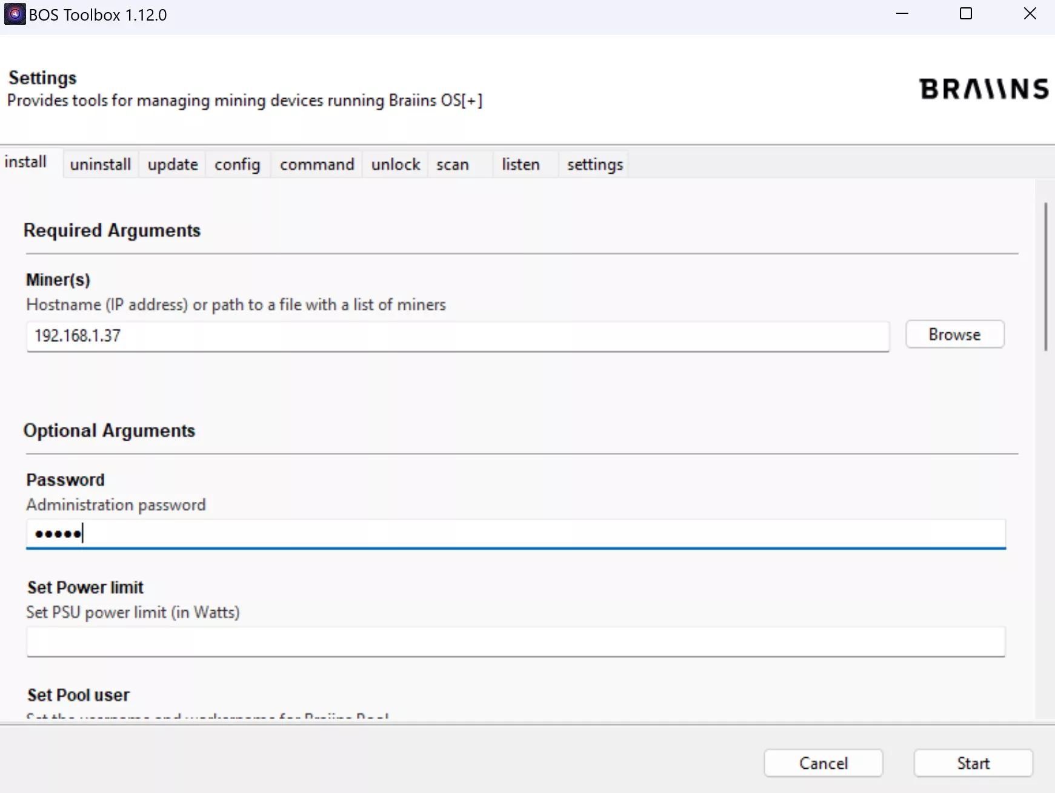Screen dimensions: 1055x793
Task: Click Browse to choose a miners file
Action: (x=954, y=335)
